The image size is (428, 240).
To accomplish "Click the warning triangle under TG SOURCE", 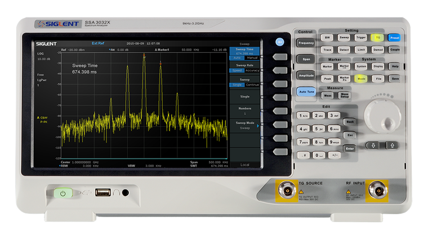I will pyautogui.click(x=301, y=192).
